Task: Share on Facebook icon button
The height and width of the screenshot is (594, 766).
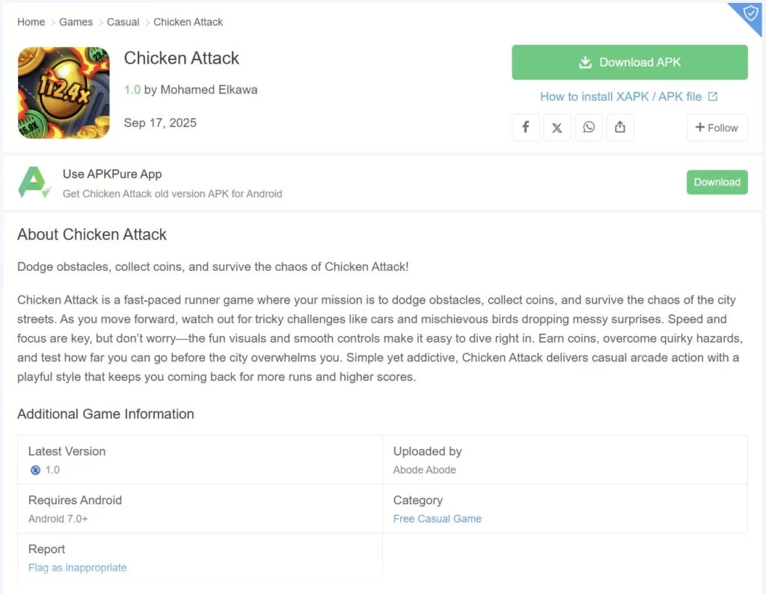Action: pyautogui.click(x=526, y=127)
